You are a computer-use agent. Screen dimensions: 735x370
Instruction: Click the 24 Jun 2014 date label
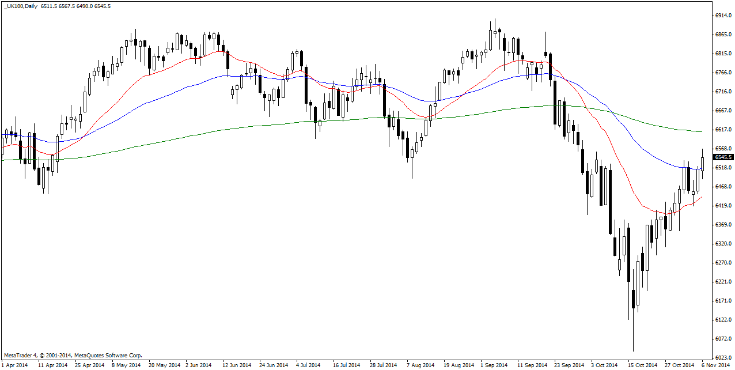click(274, 365)
